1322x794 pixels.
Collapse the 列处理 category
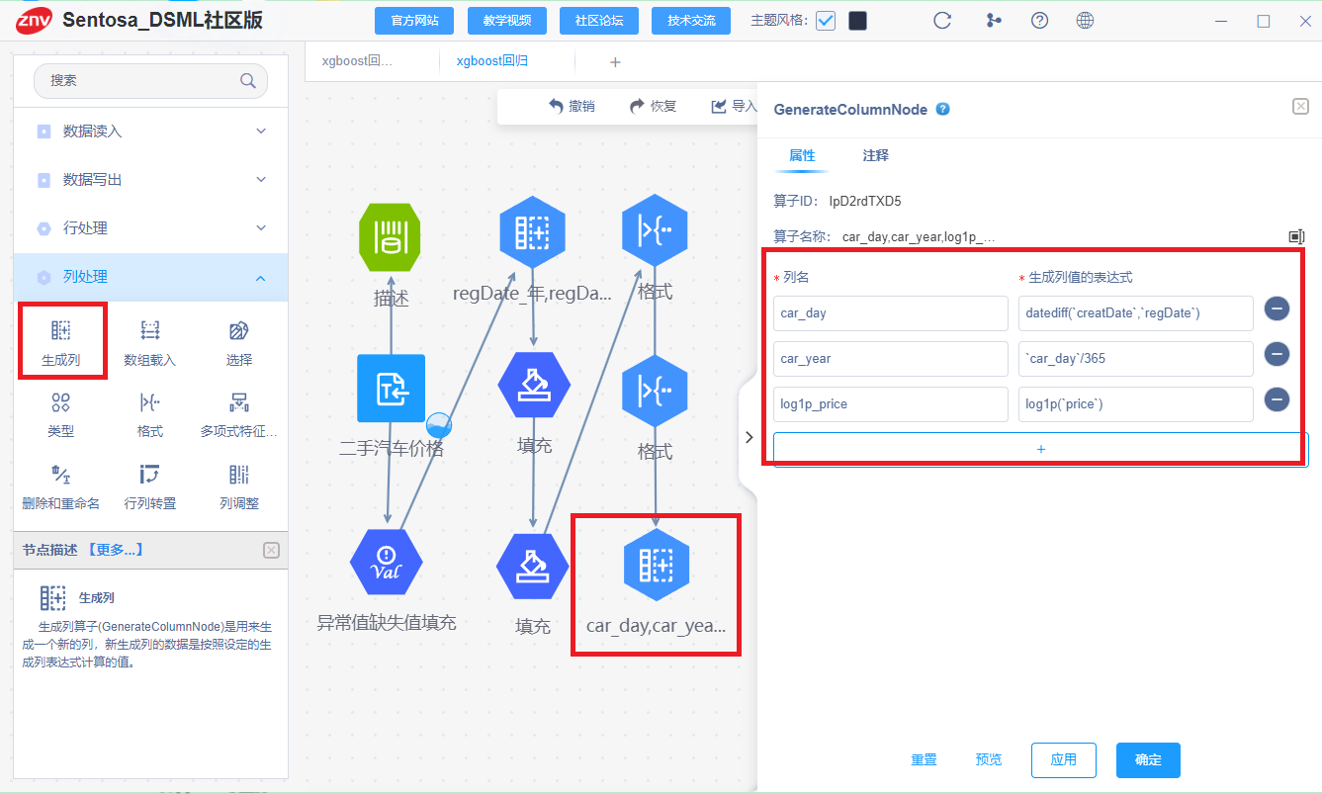(x=150, y=277)
